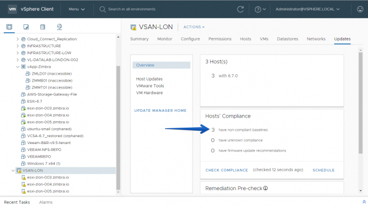Switch to the Permissions tab
This screenshot has width=368, height=206.
(220, 39)
